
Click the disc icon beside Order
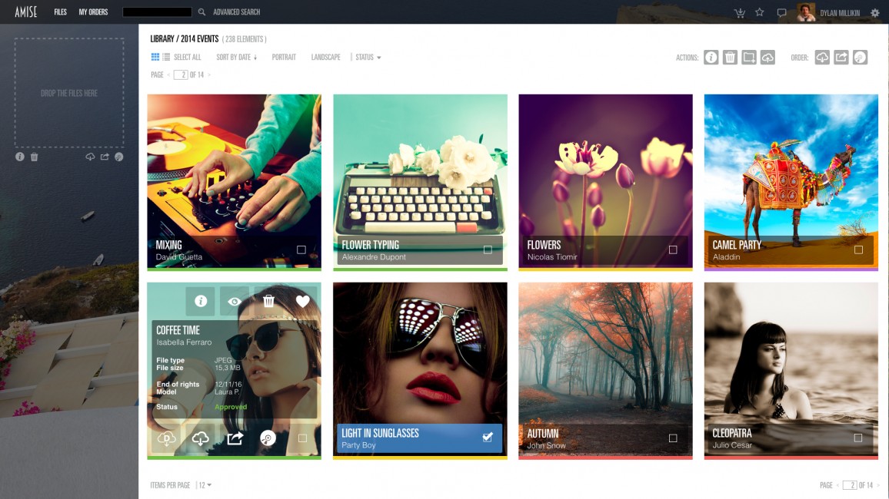tap(860, 57)
